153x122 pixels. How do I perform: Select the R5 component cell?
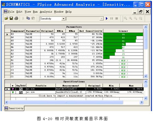tap(18, 40)
